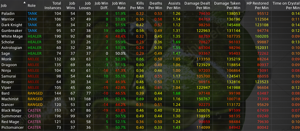Screen dimensions: 300x131
Task: Click Viper deaths per min 0.61
Action: coord(158,88)
